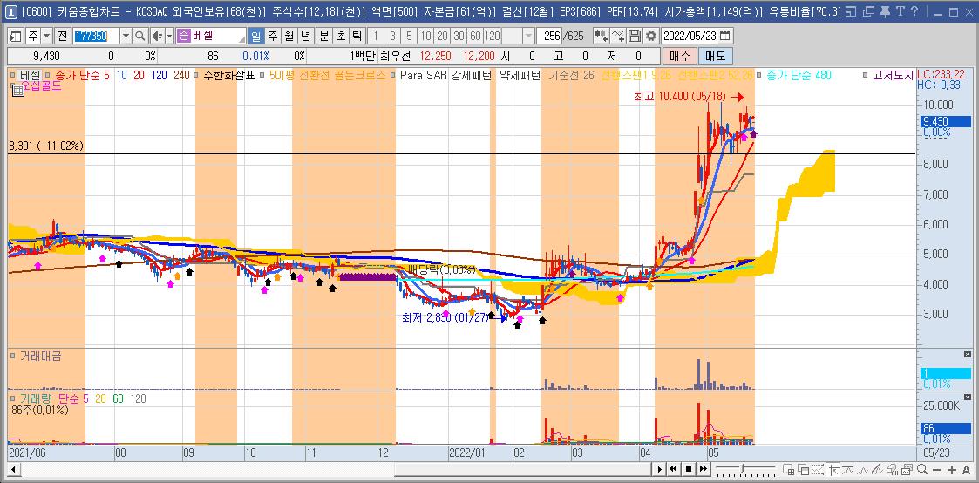The image size is (979, 483).
Task: Click the pin window icon
Action: pyautogui.click(x=884, y=11)
